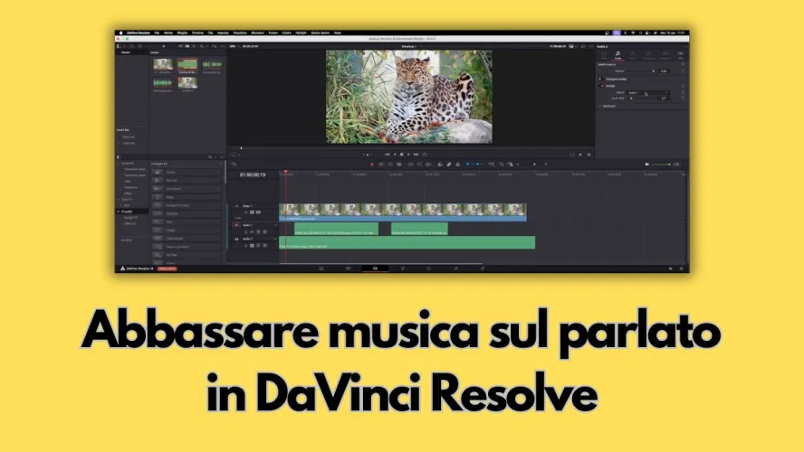
Task: Open the Fusion page icon in the bottom bar
Action: (x=402, y=268)
